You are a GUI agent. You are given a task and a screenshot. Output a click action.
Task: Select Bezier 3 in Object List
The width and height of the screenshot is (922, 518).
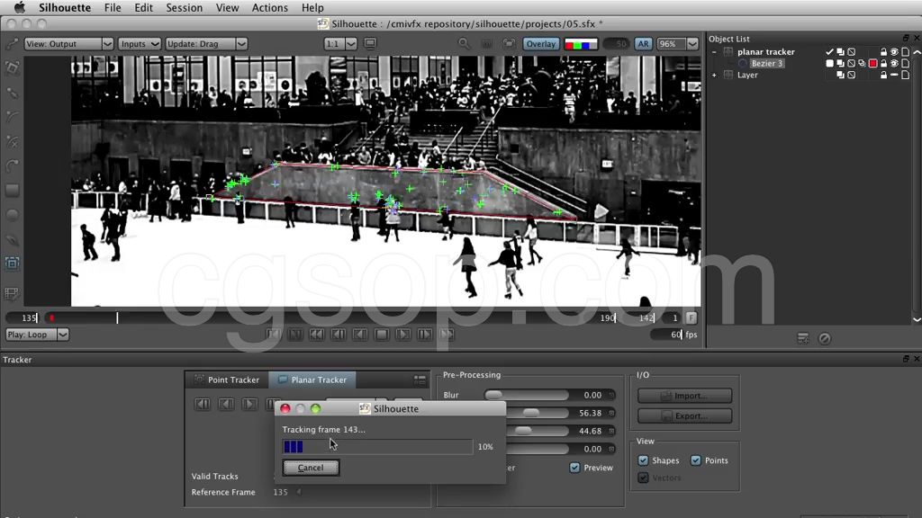tap(767, 64)
